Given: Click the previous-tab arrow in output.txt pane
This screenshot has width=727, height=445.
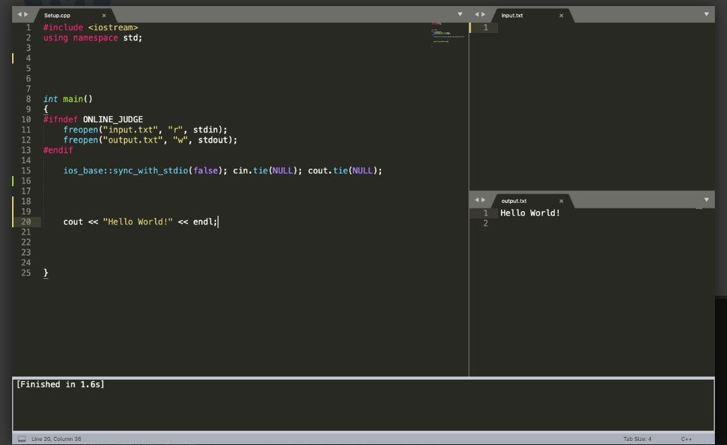Looking at the screenshot, I should pos(477,200).
